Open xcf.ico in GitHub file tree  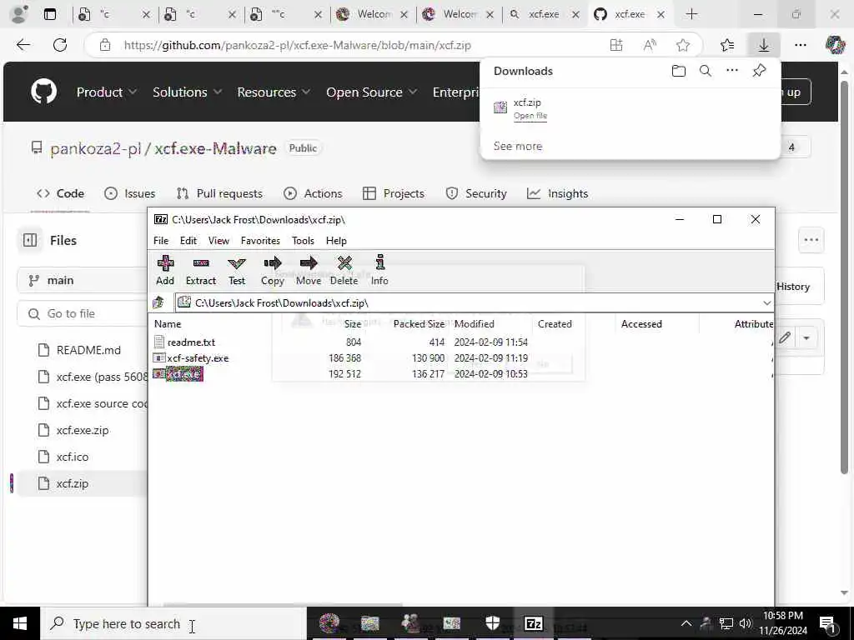[x=73, y=457]
